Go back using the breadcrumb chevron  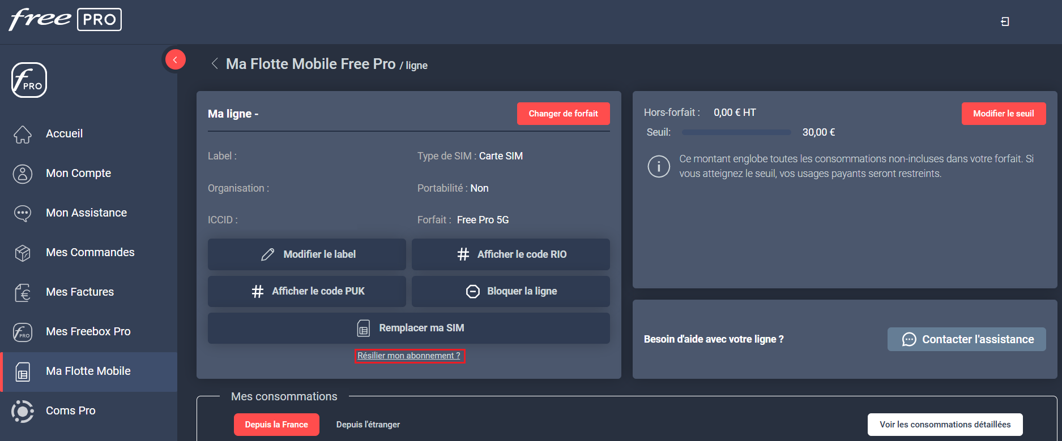pyautogui.click(x=215, y=63)
